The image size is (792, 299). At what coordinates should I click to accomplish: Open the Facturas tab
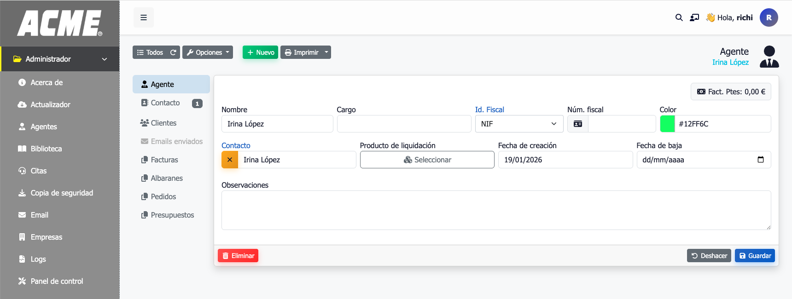click(x=164, y=160)
